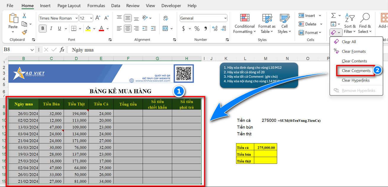Screen dimensions: 388x187
Task: Click the Wrap Text icon
Action: pyautogui.click(x=166, y=18)
